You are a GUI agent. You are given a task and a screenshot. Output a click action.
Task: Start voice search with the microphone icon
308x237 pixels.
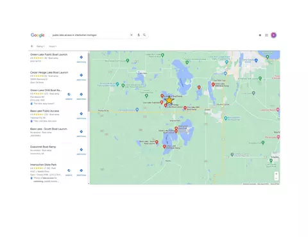(x=139, y=35)
